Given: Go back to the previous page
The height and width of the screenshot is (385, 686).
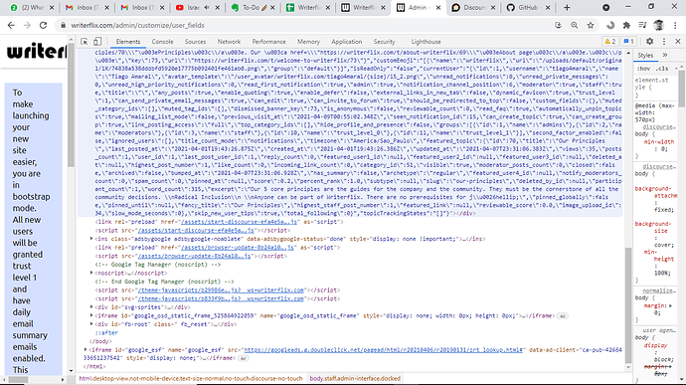Looking at the screenshot, I should [x=11, y=26].
